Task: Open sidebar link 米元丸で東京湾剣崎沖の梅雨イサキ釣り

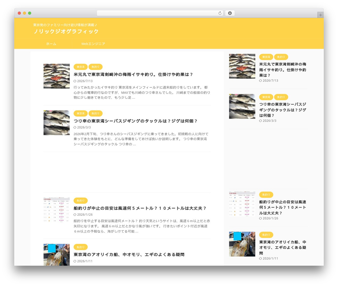Action: [283, 70]
